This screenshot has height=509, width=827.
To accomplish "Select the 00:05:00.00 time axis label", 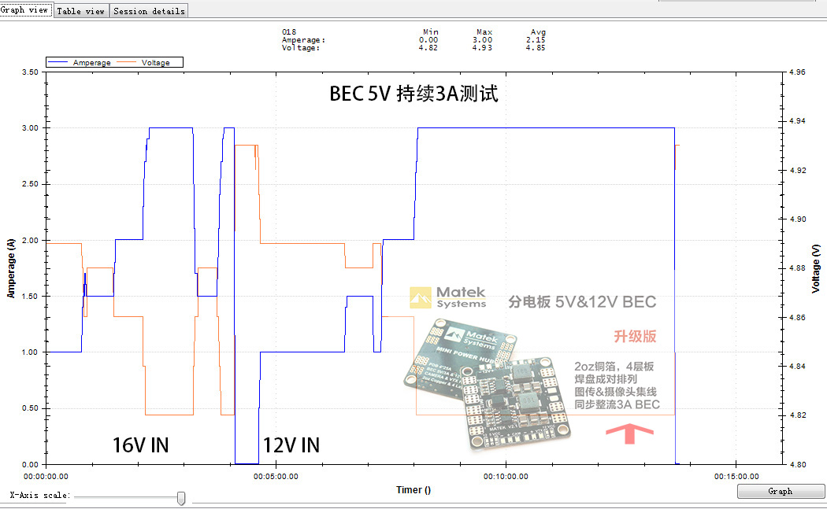I will click(x=276, y=476).
